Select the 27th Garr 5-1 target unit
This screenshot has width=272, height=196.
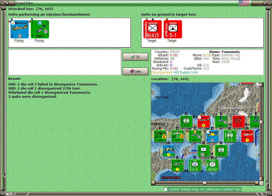click(173, 29)
